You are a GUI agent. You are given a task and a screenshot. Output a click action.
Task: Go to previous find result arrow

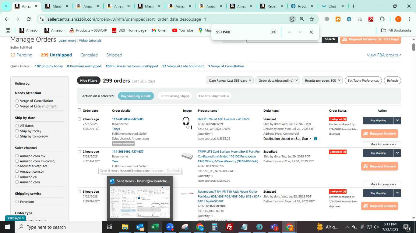click(289, 32)
